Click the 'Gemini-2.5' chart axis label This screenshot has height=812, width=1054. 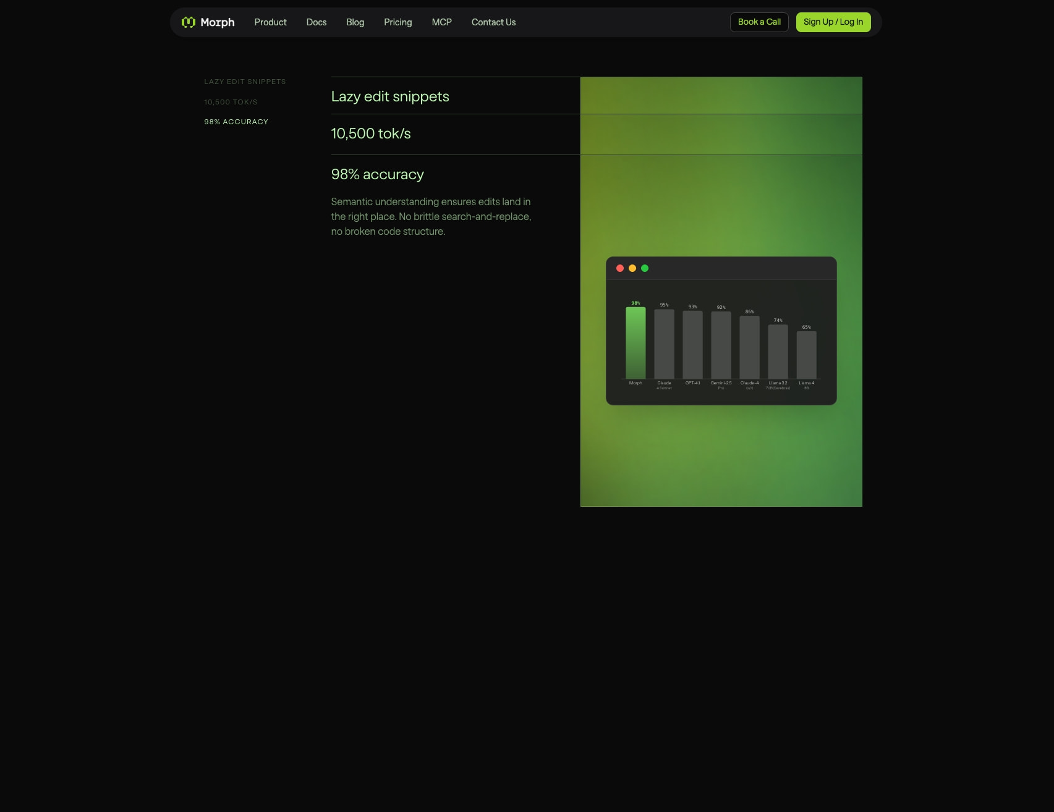(x=721, y=383)
